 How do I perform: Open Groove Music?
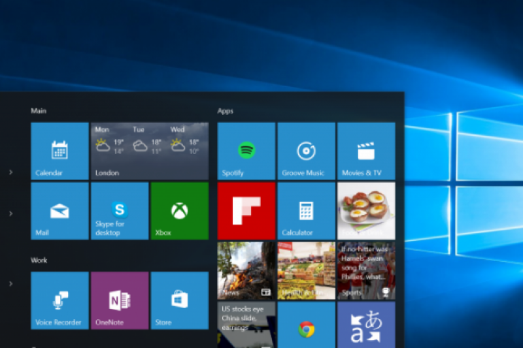coord(306,151)
